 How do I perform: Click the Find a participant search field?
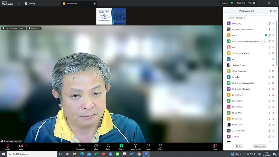click(250, 18)
